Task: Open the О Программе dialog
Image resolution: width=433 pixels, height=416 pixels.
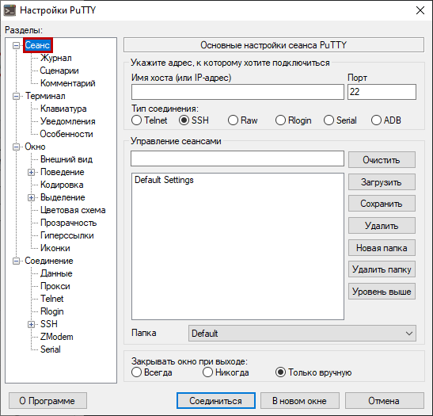Action: (x=47, y=401)
